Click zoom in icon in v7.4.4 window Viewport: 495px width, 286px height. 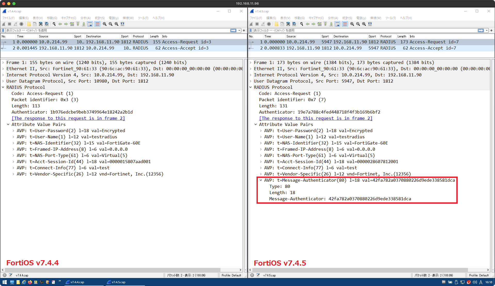tap(105, 24)
